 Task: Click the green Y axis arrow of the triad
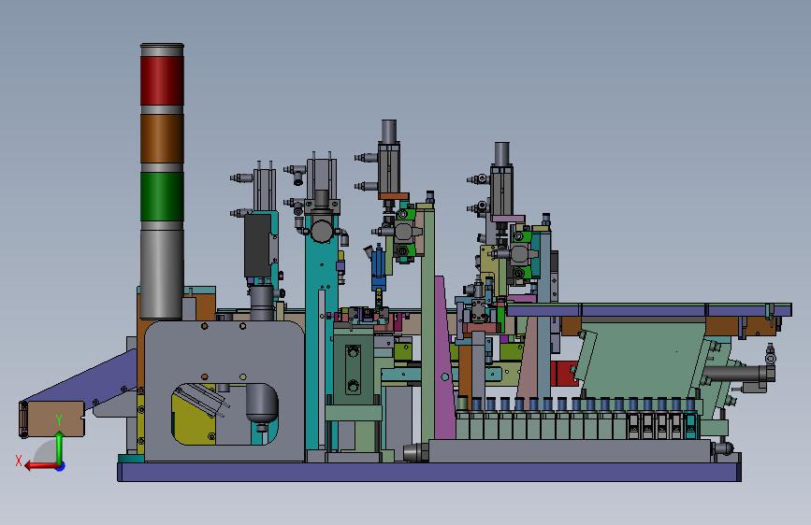click(59, 447)
